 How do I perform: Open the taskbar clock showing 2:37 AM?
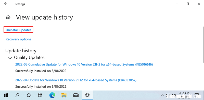pos(184,95)
